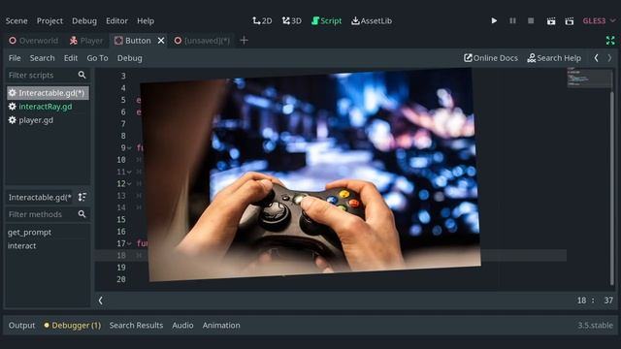This screenshot has width=621, height=349.
Task: Play custom scene clapperboard icon
Action: click(570, 21)
